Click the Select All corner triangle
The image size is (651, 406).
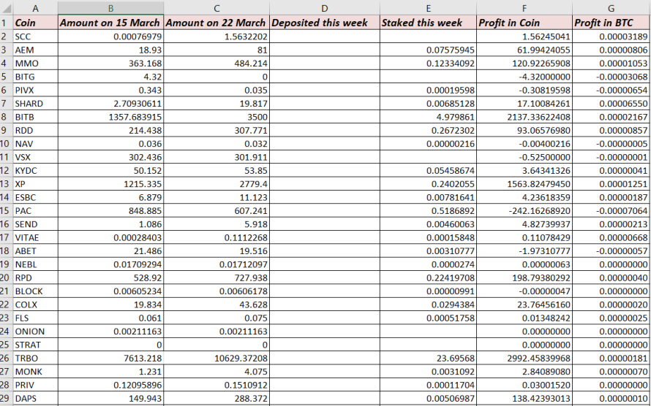tap(7, 8)
